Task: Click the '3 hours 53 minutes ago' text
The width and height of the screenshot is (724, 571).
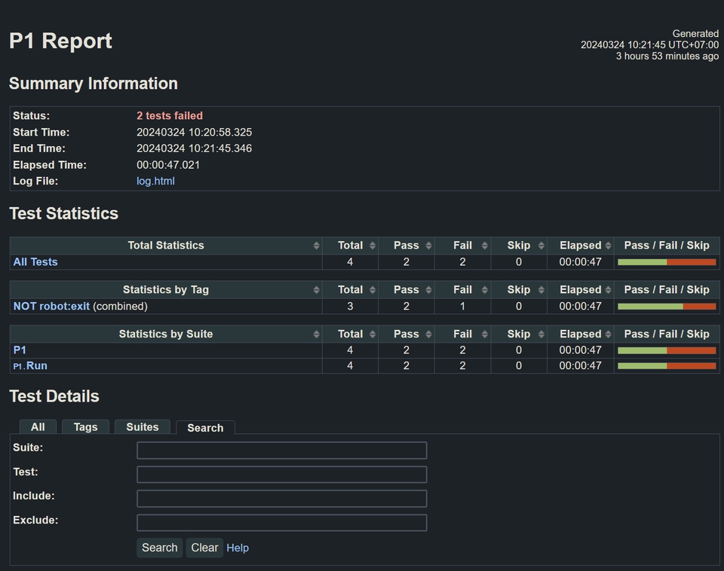Action: tap(667, 56)
